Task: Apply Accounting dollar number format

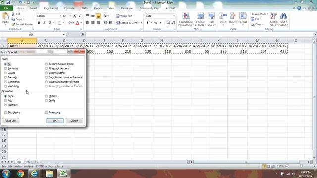Action: pos(148,23)
